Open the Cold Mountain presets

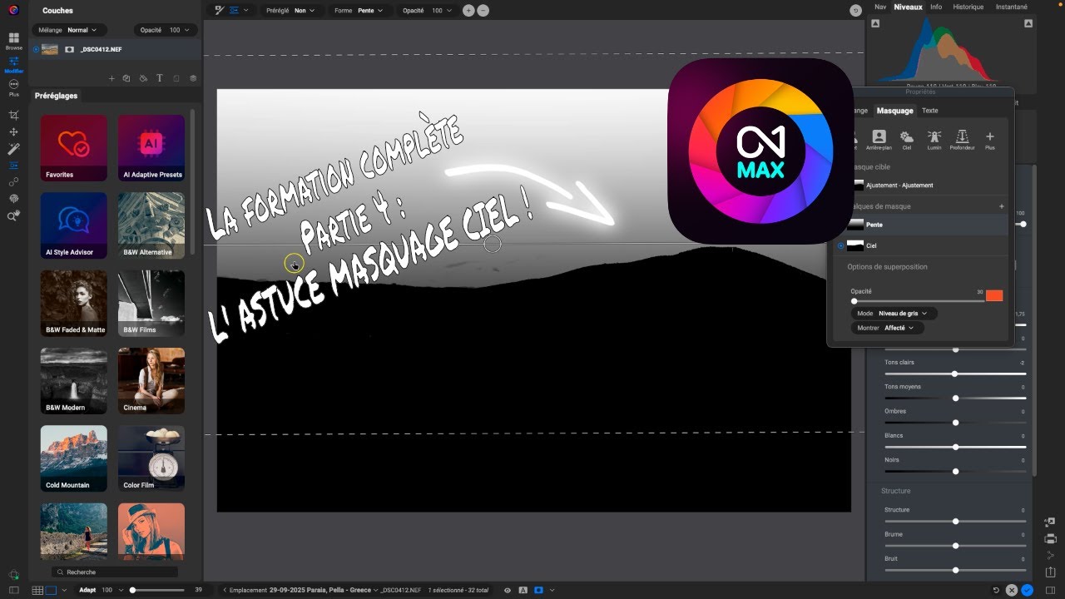(74, 458)
